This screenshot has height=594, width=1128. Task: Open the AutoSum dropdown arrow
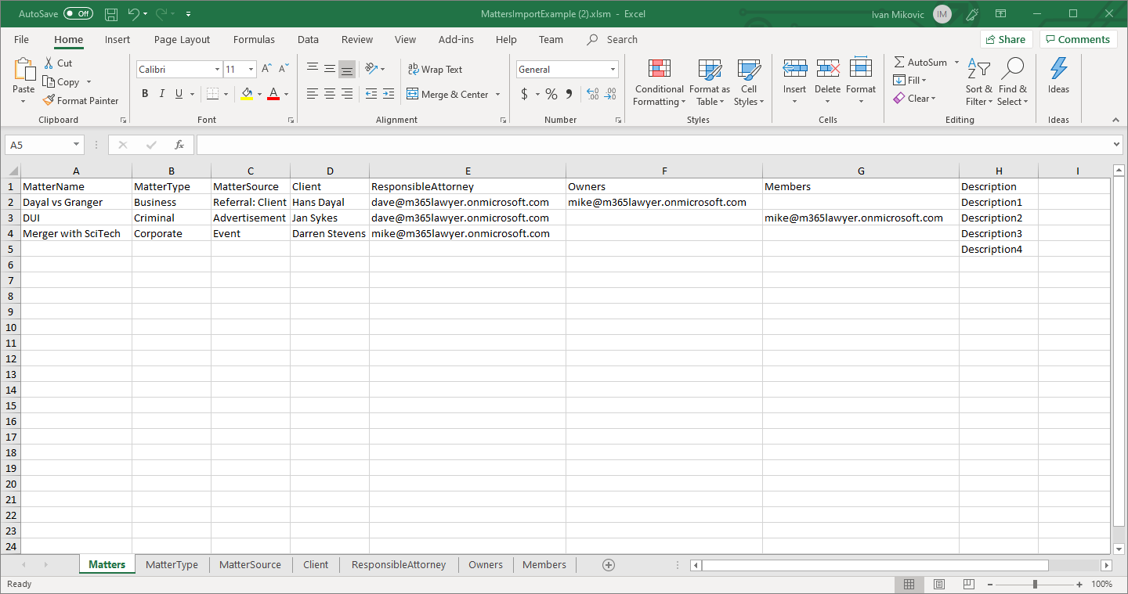pyautogui.click(x=956, y=63)
